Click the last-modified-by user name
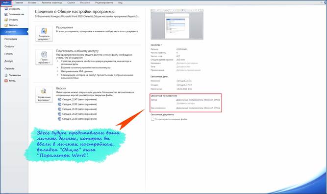 198,108
